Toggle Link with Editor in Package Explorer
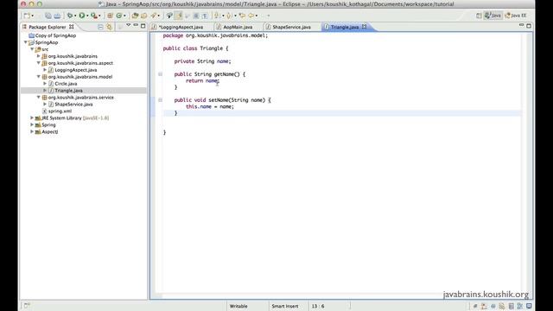This screenshot has width=553, height=311. (x=110, y=27)
